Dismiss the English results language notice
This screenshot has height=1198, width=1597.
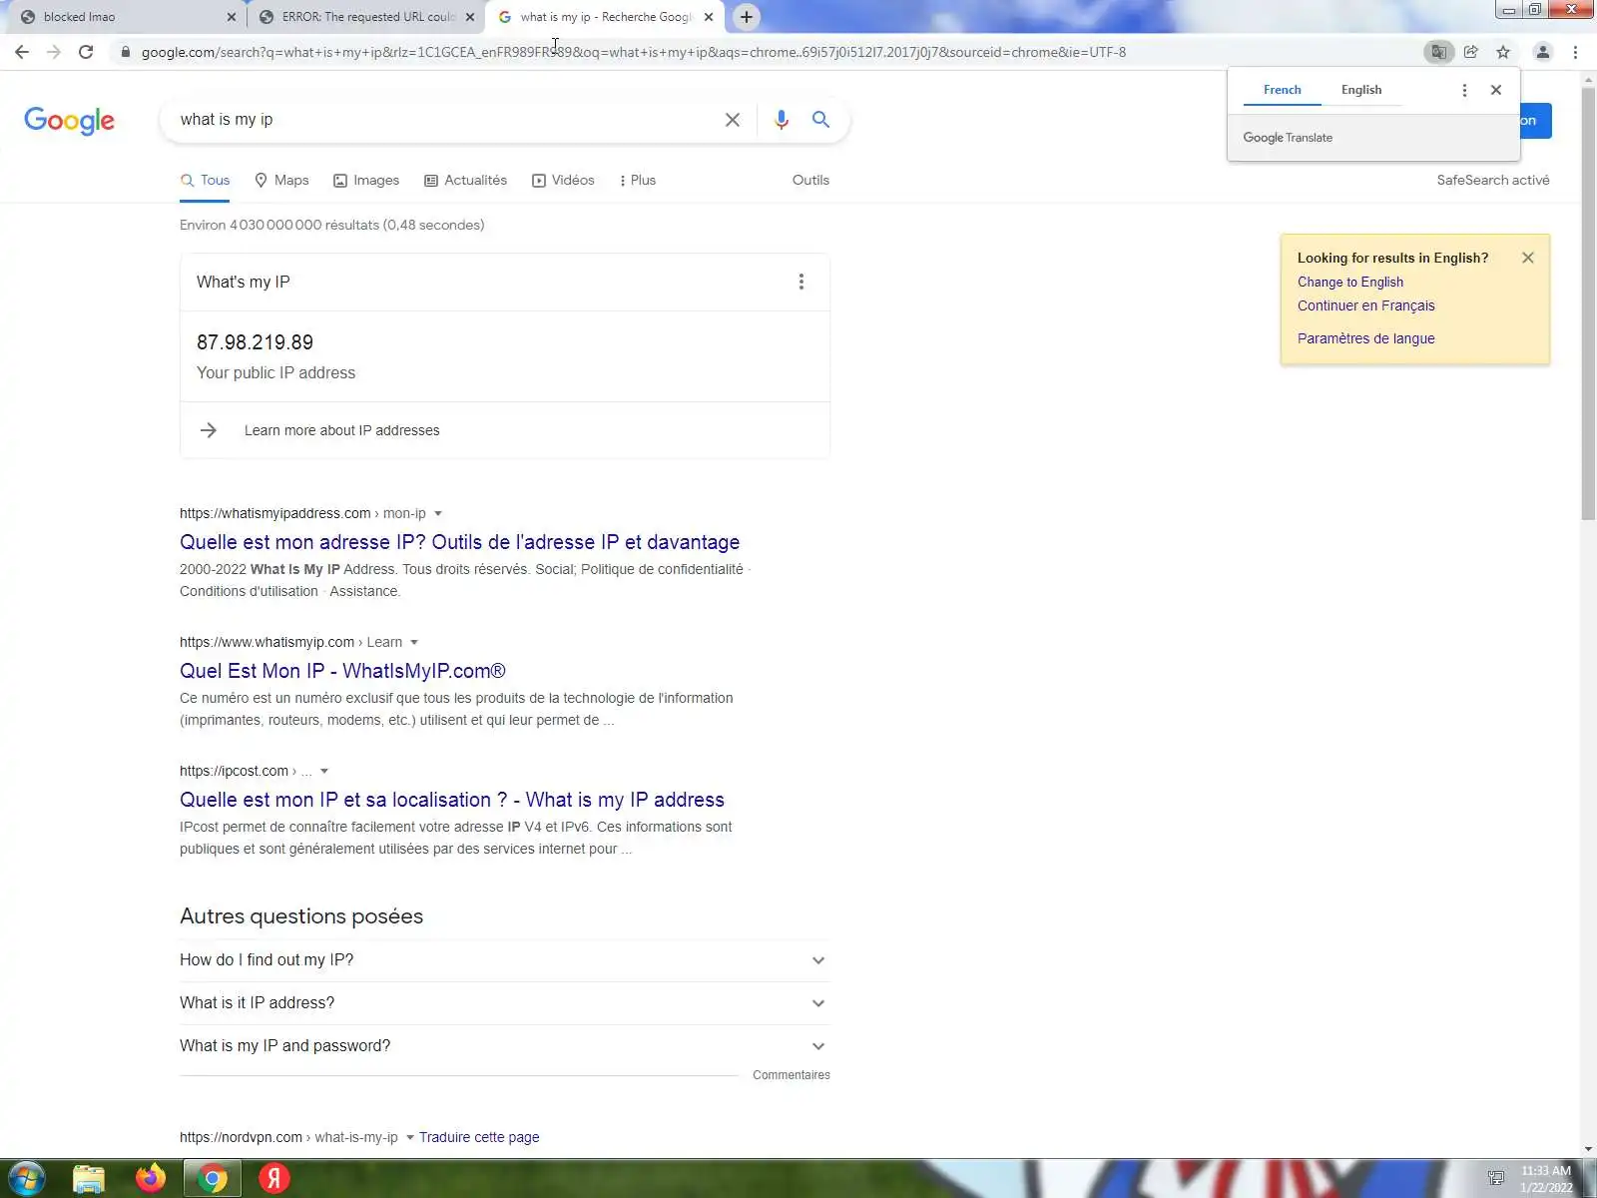tap(1528, 258)
